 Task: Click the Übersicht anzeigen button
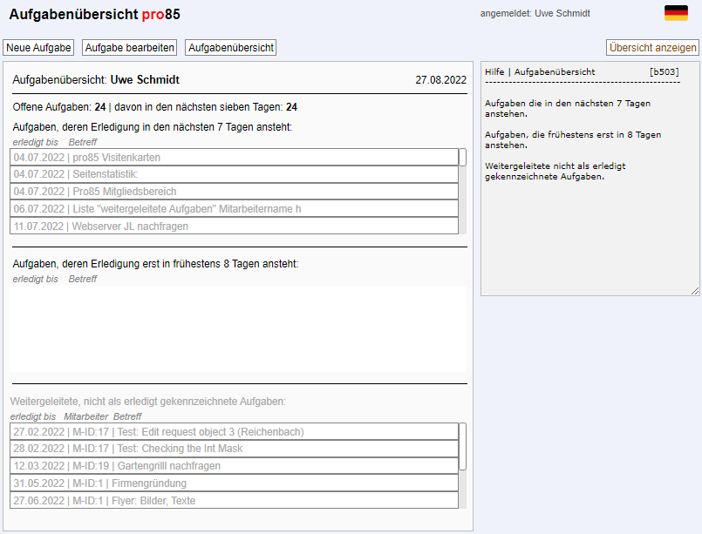pyautogui.click(x=652, y=48)
